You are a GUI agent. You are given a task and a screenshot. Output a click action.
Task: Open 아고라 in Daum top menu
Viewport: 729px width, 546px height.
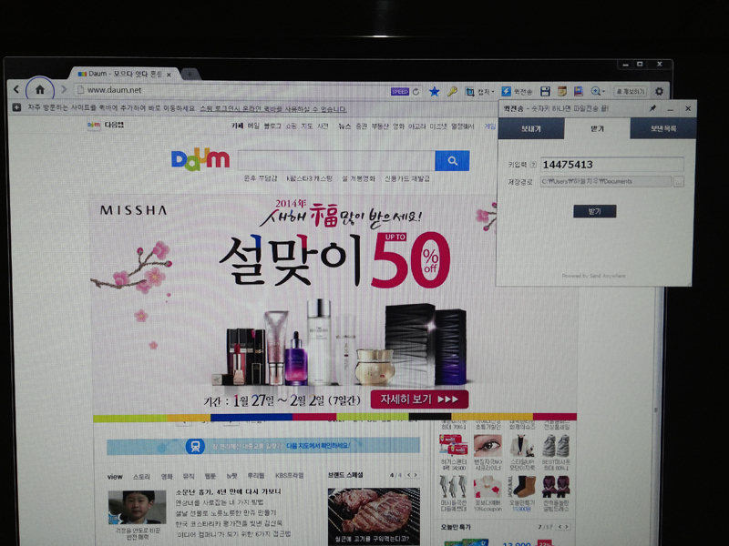pos(417,126)
